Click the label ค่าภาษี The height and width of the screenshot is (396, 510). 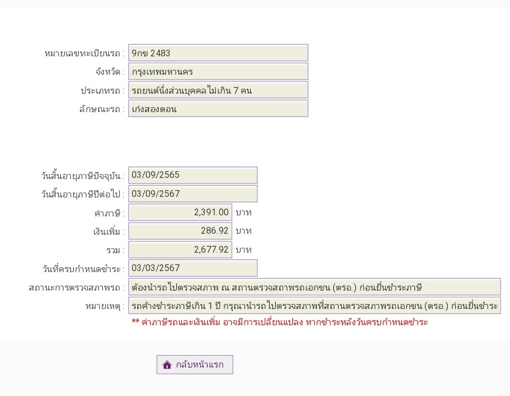(x=109, y=213)
